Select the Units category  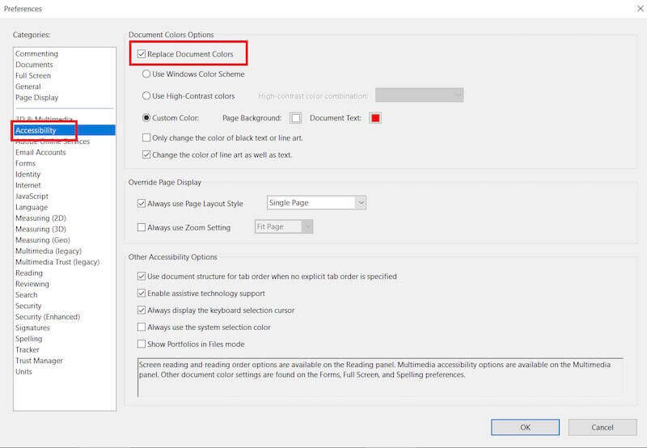point(23,372)
